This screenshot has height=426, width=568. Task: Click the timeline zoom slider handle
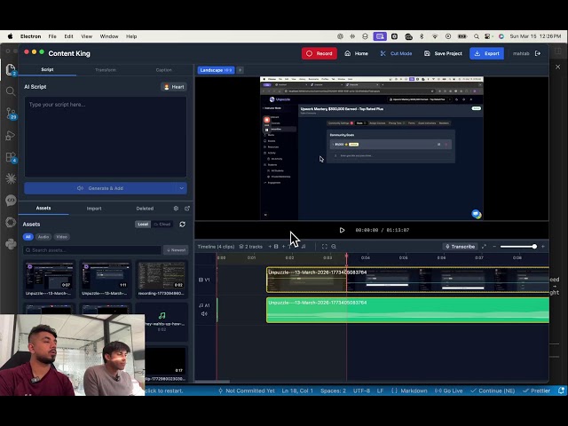tap(534, 247)
